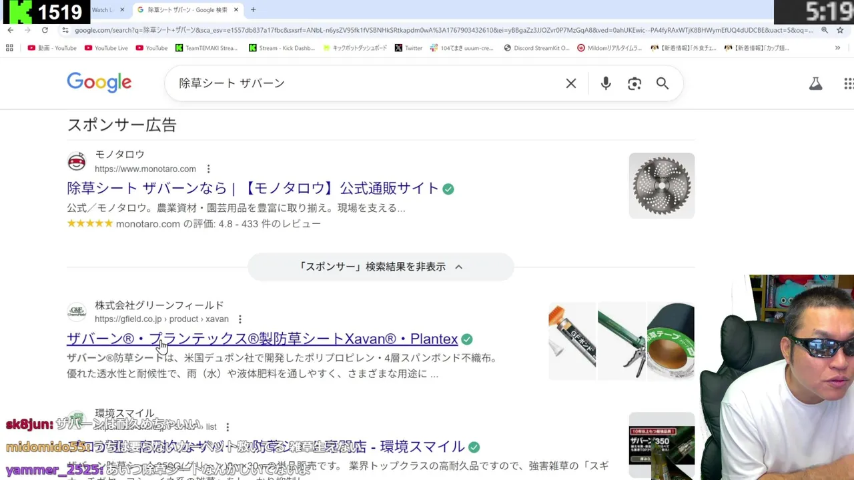The width and height of the screenshot is (854, 480).
Task: Open browser apps shortcut in bookmarks bar
Action: click(x=9, y=48)
